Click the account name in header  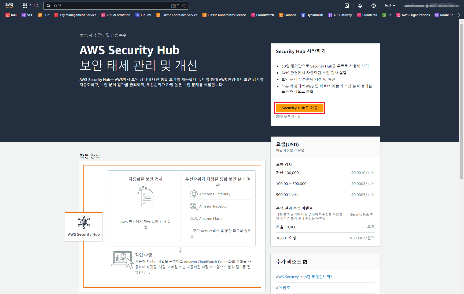pyautogui.click(x=432, y=5)
